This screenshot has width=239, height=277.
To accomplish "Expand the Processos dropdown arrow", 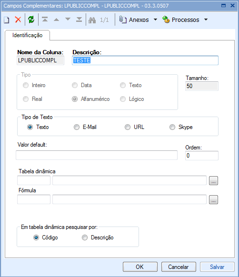I will (206, 20).
